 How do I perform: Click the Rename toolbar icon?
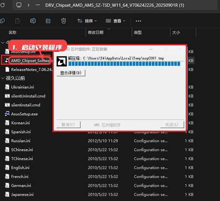(33, 21)
